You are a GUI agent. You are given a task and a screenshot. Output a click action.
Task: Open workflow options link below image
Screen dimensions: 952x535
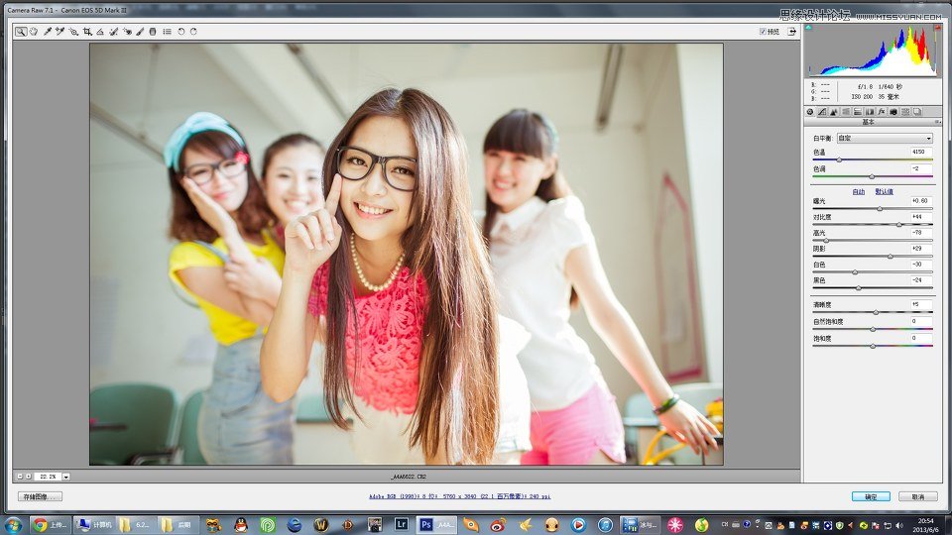tap(459, 496)
